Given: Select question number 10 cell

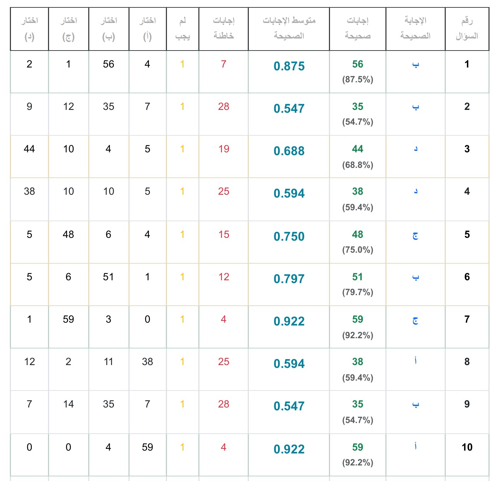Looking at the screenshot, I should tap(467, 447).
